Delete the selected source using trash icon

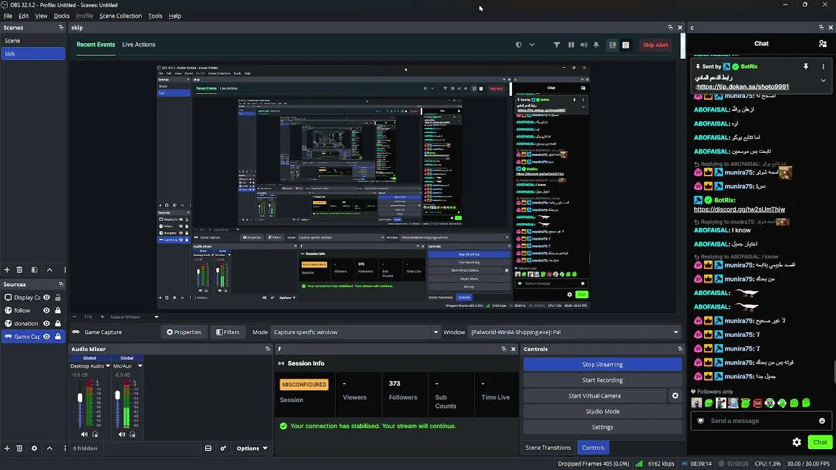[19, 448]
